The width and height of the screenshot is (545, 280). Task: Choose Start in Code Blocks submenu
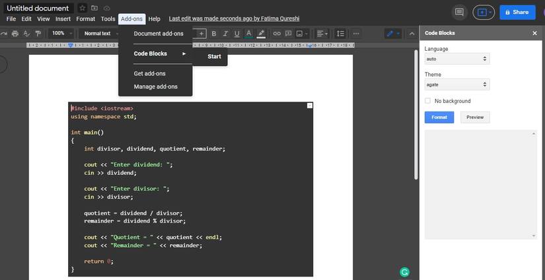pyautogui.click(x=214, y=57)
